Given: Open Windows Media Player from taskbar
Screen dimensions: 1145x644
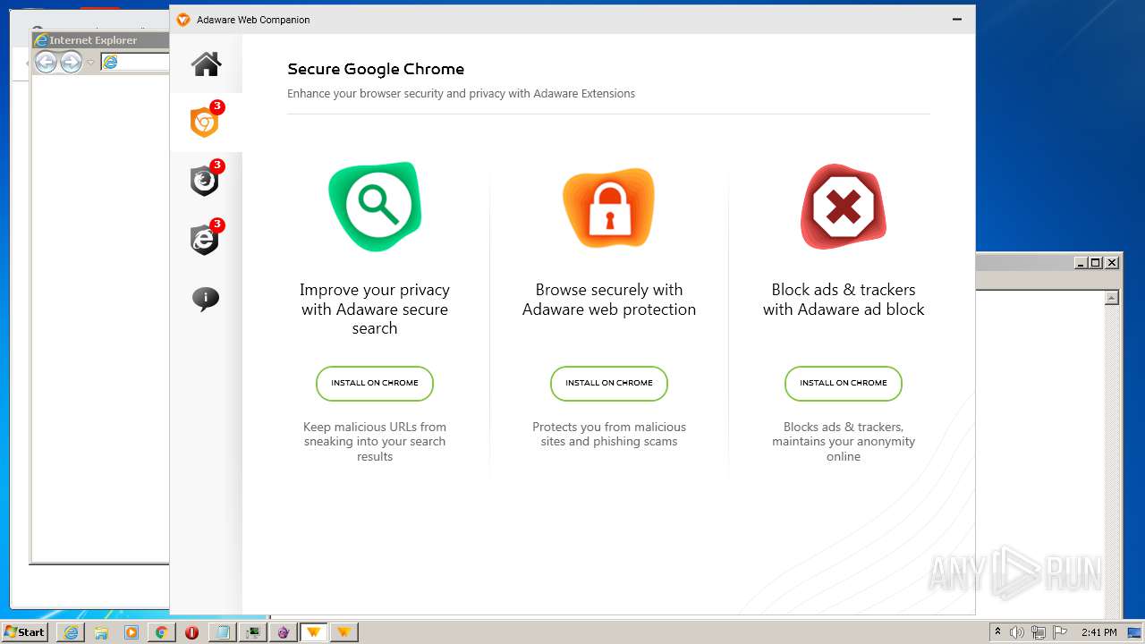Looking at the screenshot, I should (131, 632).
